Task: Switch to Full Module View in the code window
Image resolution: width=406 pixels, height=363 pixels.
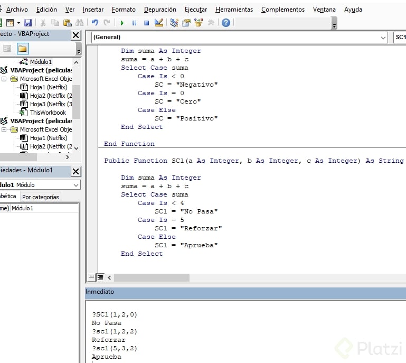Action: [100, 277]
